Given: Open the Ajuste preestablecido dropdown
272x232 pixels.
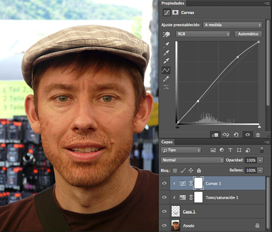Looking at the screenshot, I should [x=233, y=25].
